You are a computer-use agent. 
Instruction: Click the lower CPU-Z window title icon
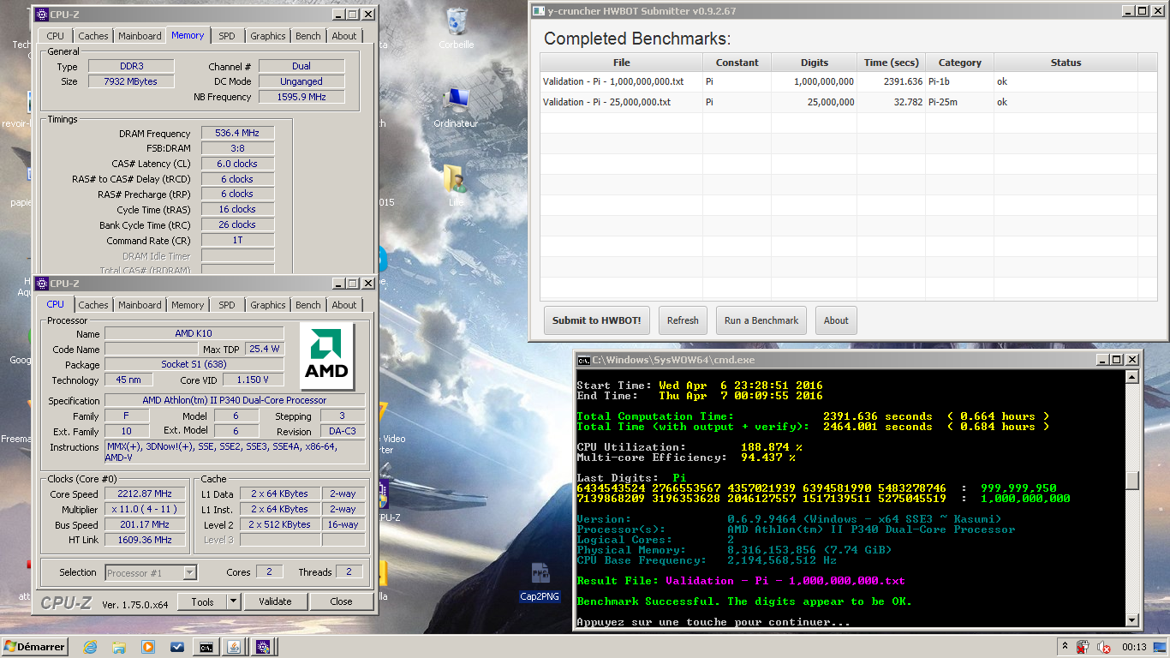point(42,284)
